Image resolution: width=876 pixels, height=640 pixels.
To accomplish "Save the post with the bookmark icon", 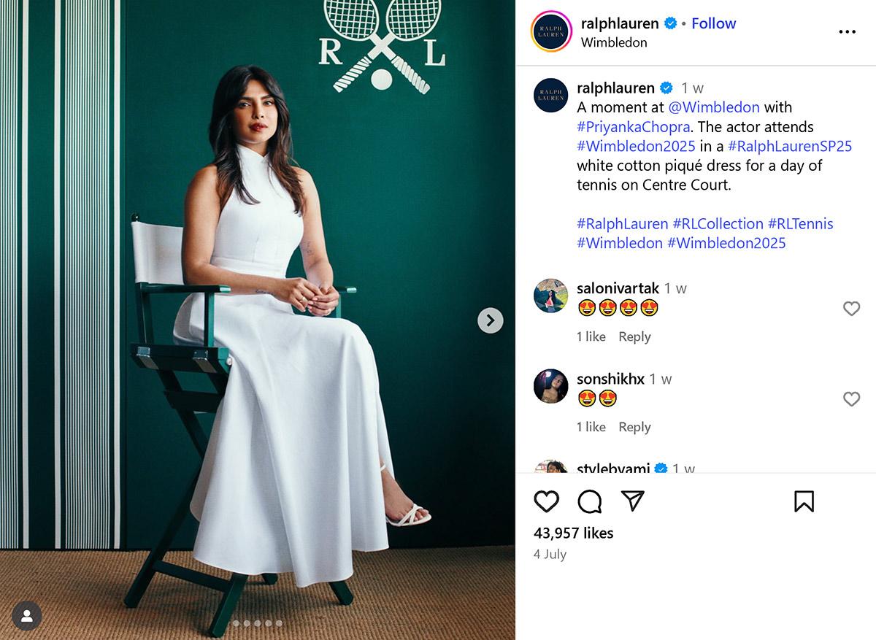I will click(x=804, y=501).
